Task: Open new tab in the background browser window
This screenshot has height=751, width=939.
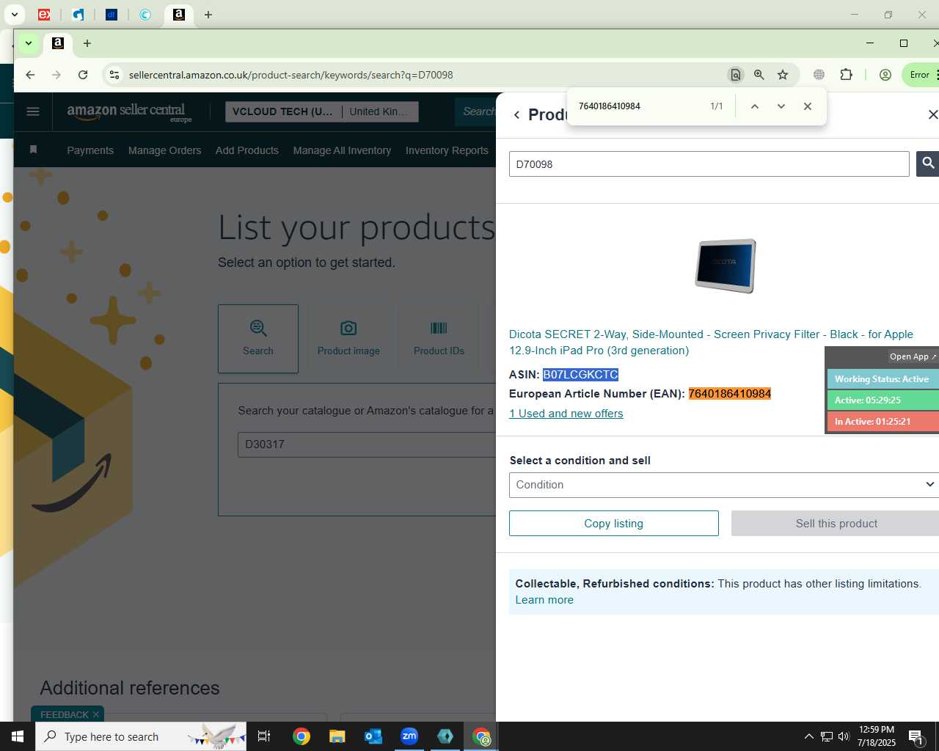Action: pos(208,15)
